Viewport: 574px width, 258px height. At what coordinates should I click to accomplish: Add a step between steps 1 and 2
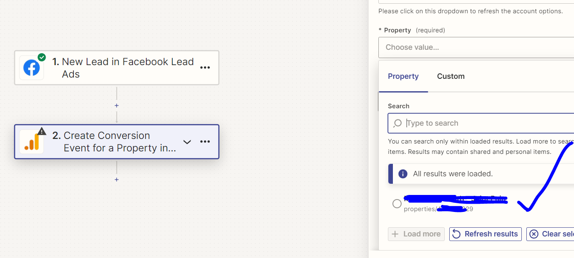(x=116, y=106)
